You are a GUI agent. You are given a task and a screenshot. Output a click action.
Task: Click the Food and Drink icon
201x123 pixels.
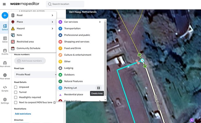pos(60,48)
